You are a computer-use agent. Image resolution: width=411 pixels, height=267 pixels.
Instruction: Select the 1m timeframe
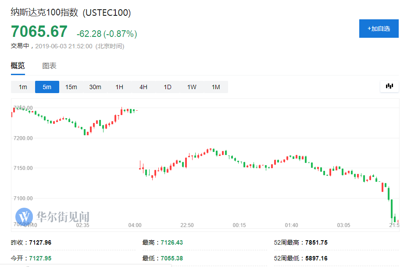23,87
